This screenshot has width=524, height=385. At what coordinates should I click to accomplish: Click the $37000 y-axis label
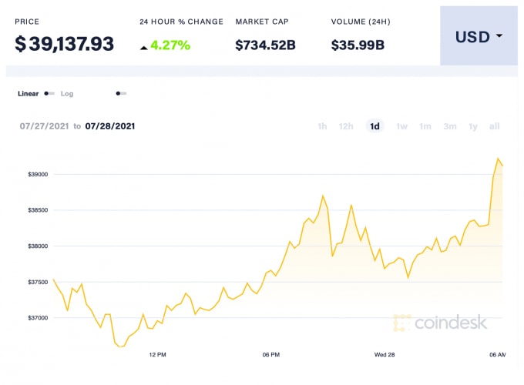38,318
